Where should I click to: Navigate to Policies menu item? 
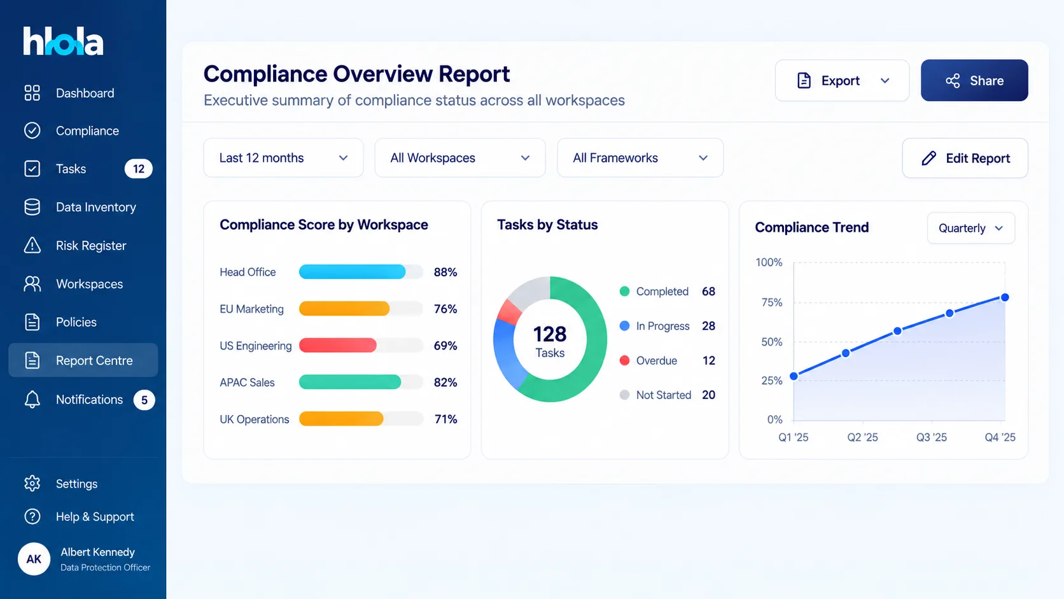coord(83,322)
